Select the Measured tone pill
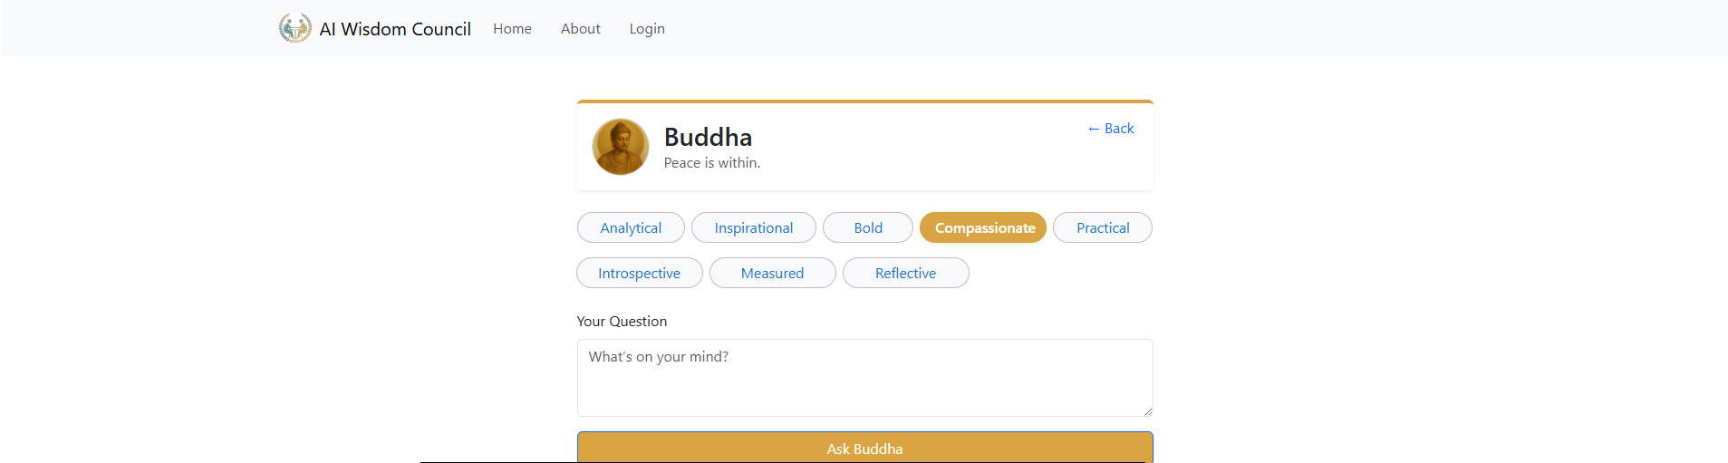The image size is (1728, 463). (772, 274)
